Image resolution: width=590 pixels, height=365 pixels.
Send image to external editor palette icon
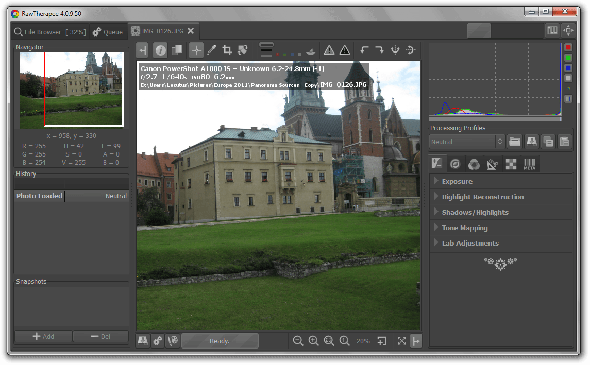tap(173, 341)
